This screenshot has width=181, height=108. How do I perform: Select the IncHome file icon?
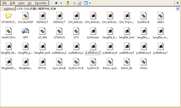point(93,31)
